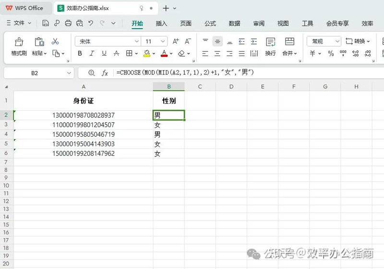Undo the last action
This screenshot has height=269, width=384.
91,23
